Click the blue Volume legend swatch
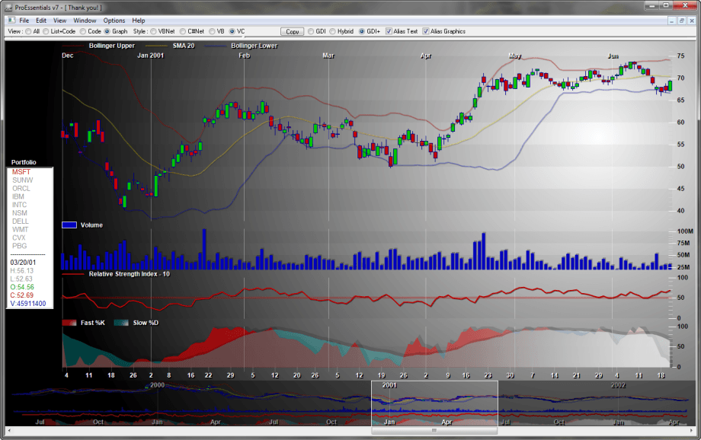The height and width of the screenshot is (440, 701). coord(69,225)
